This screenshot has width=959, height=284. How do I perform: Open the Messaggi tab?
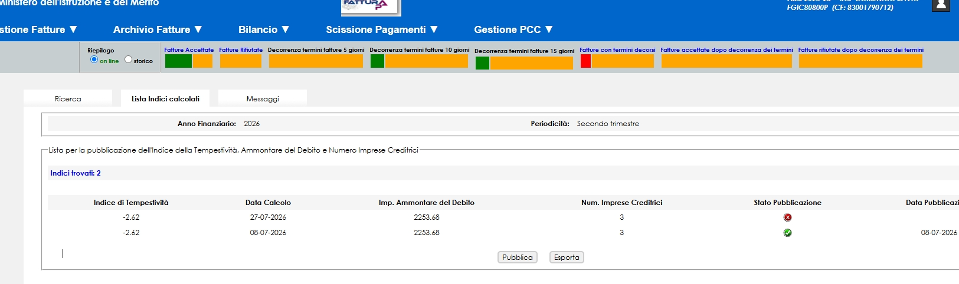click(263, 98)
